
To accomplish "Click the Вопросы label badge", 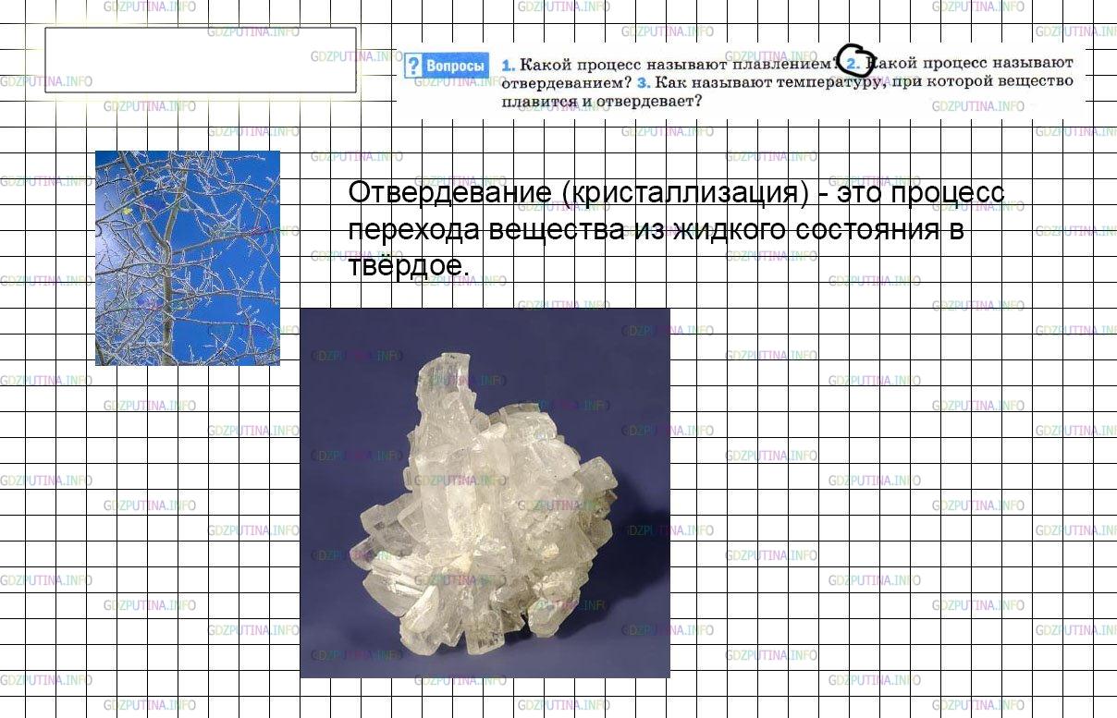I will [447, 67].
